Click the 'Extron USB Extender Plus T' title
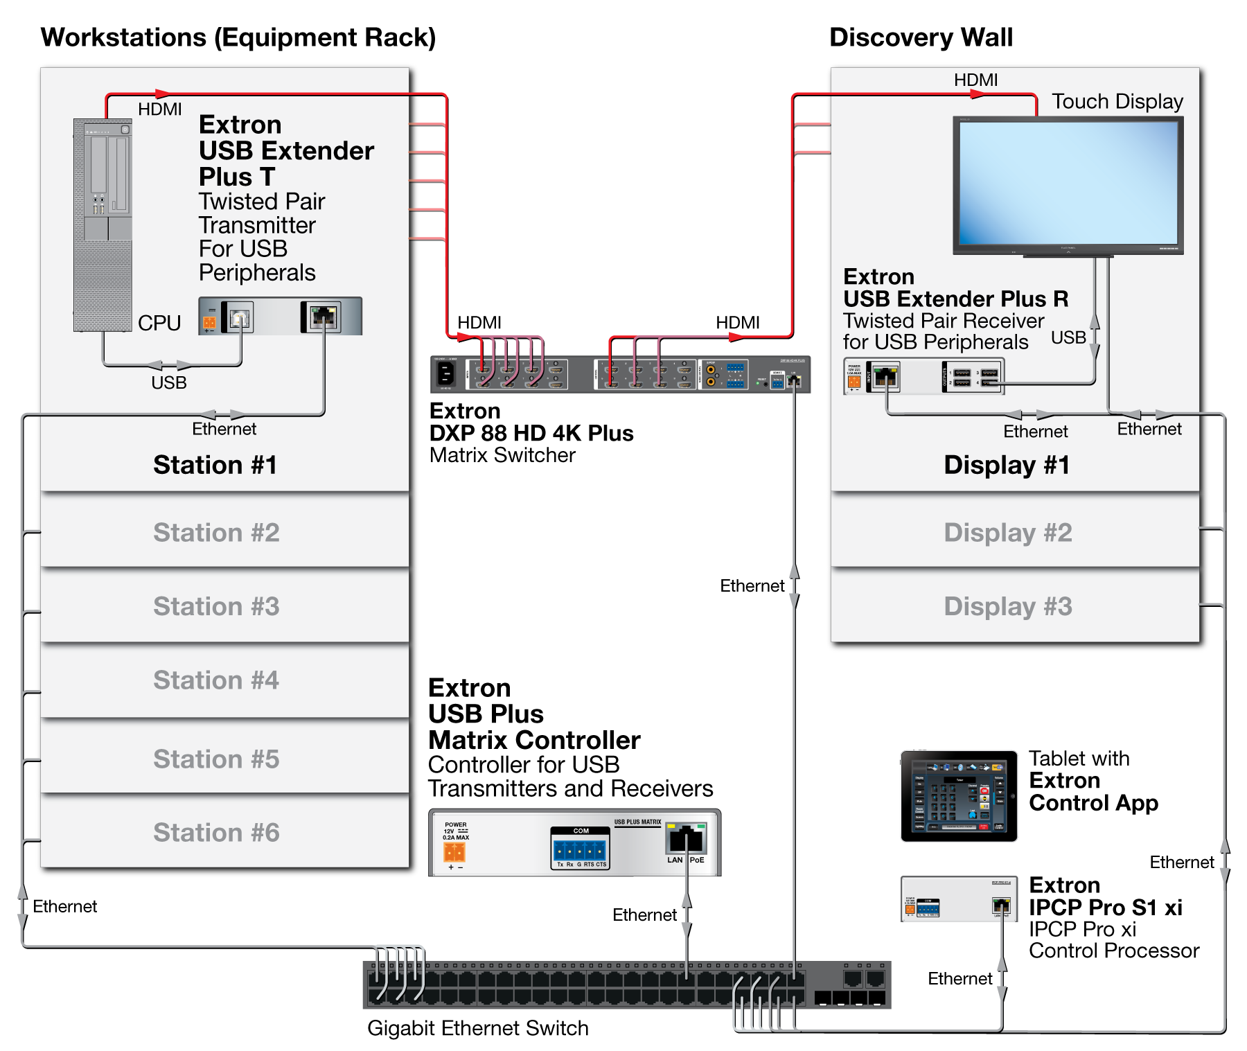This screenshot has width=1247, height=1051. pos(286,151)
